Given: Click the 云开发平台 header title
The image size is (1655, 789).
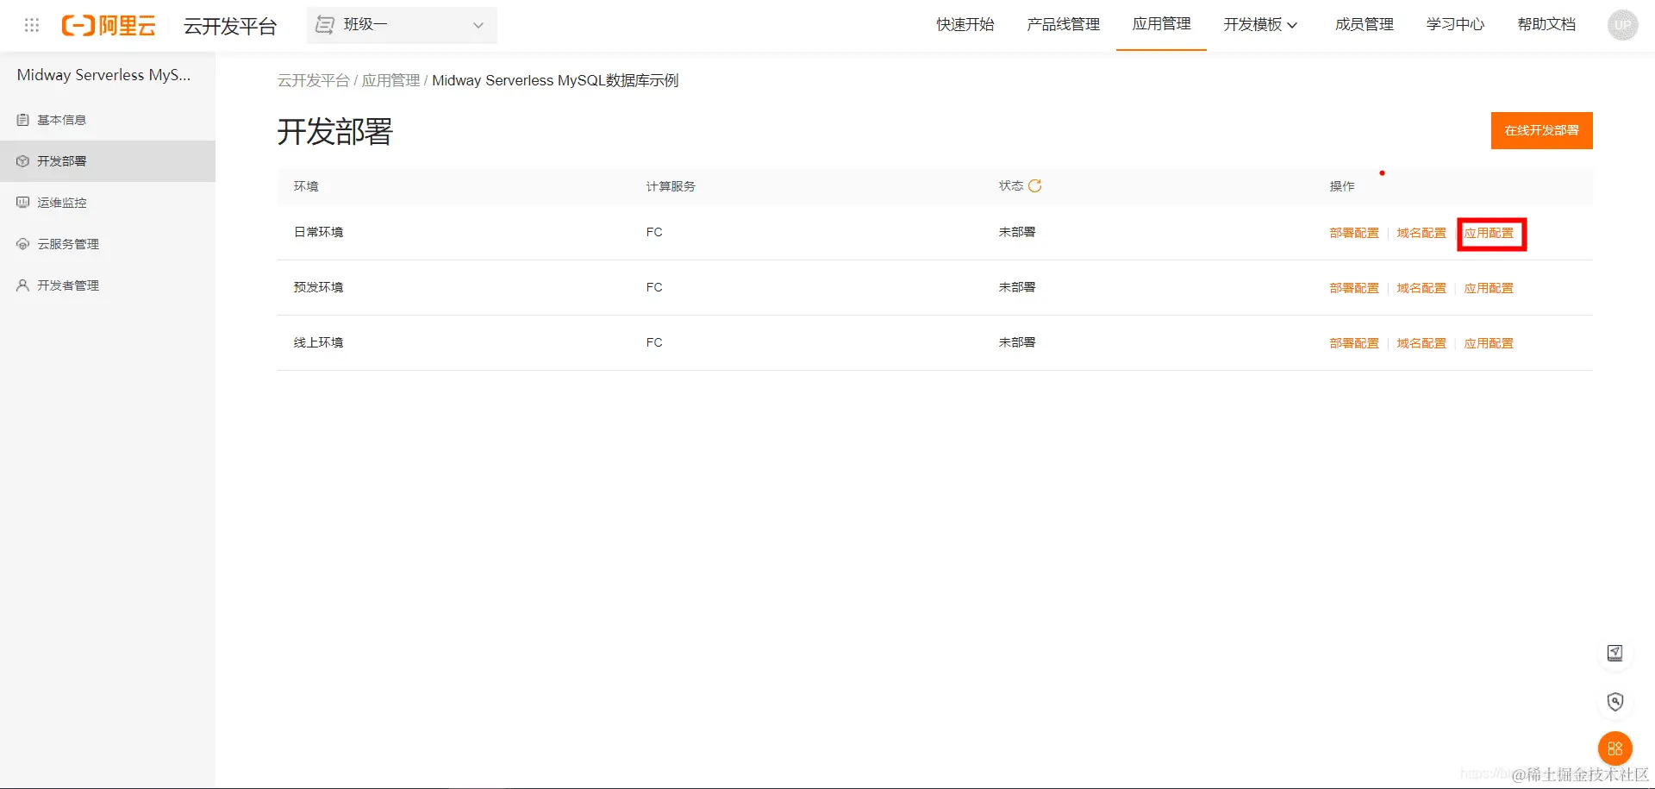Looking at the screenshot, I should tap(230, 26).
